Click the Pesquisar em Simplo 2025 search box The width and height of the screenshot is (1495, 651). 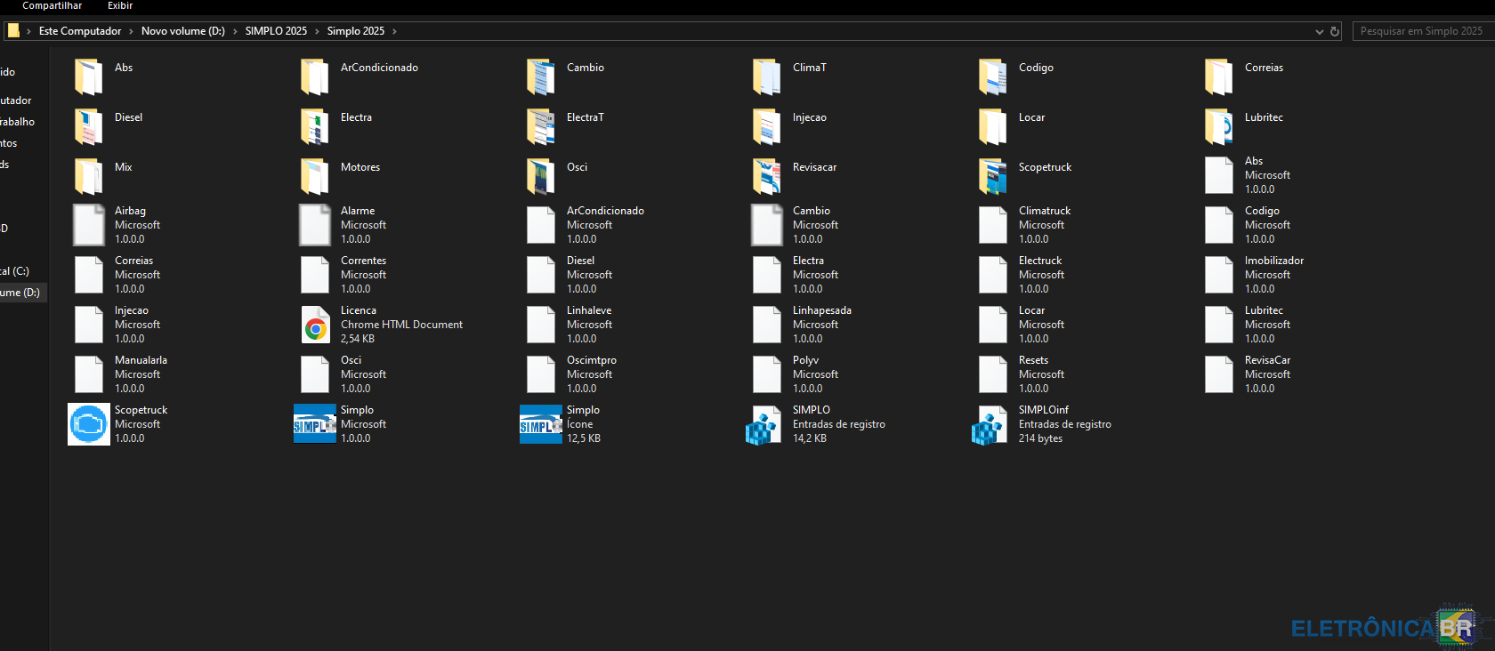click(x=1421, y=31)
